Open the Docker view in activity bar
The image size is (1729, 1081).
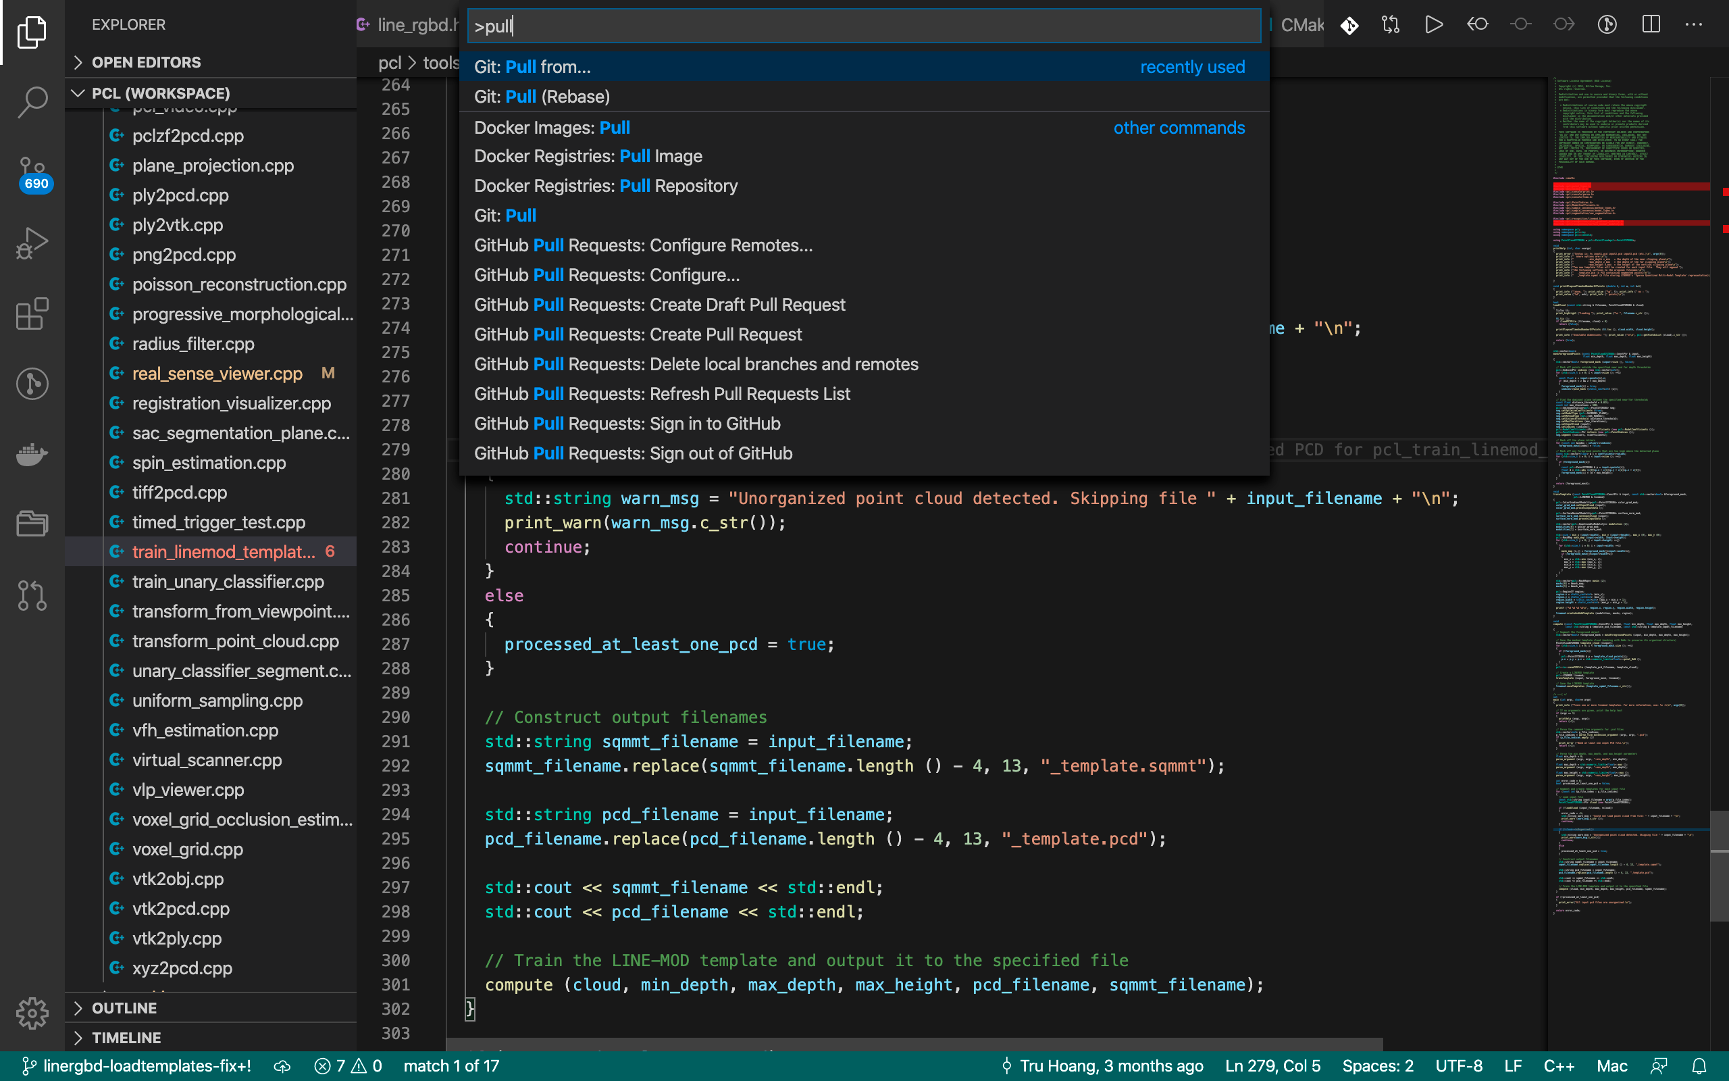coord(32,454)
